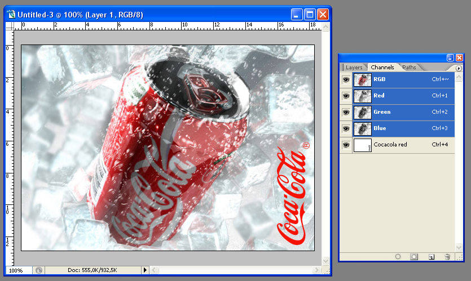Click the Delete current channel trash icon
Screen dimensions: 471x281
(x=447, y=257)
